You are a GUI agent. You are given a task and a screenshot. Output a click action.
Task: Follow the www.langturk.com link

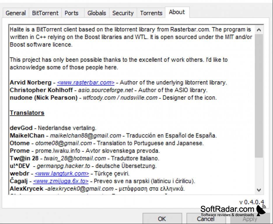click(x=62, y=174)
